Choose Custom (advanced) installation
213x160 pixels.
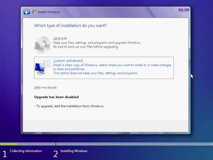[x=104, y=68]
